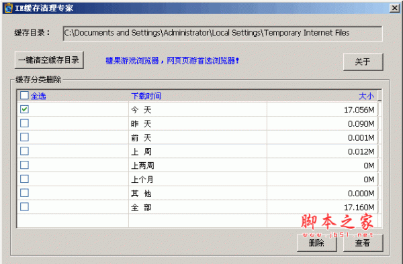Click the 17.056M size value
This screenshot has height=264, width=403.
point(359,110)
